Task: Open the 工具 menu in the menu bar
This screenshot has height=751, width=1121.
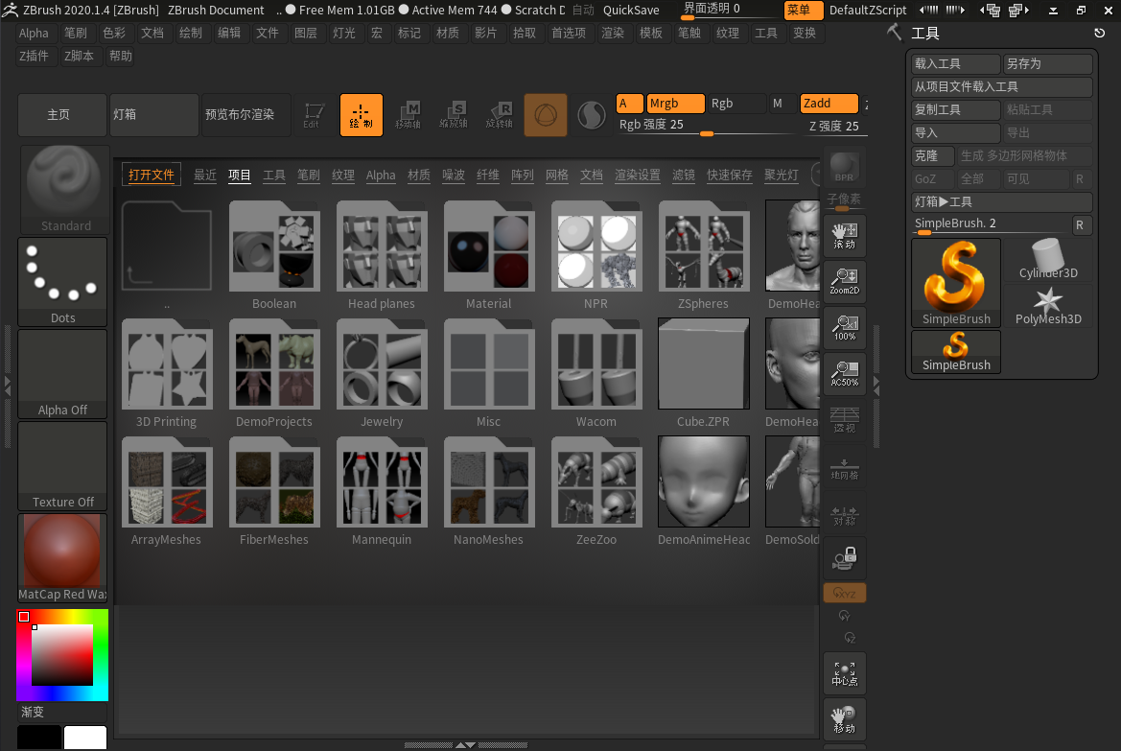Action: click(766, 32)
